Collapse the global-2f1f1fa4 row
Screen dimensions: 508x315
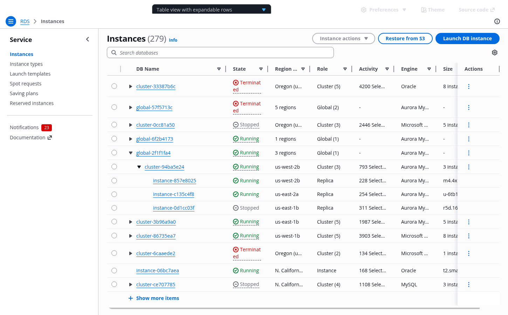pos(130,153)
